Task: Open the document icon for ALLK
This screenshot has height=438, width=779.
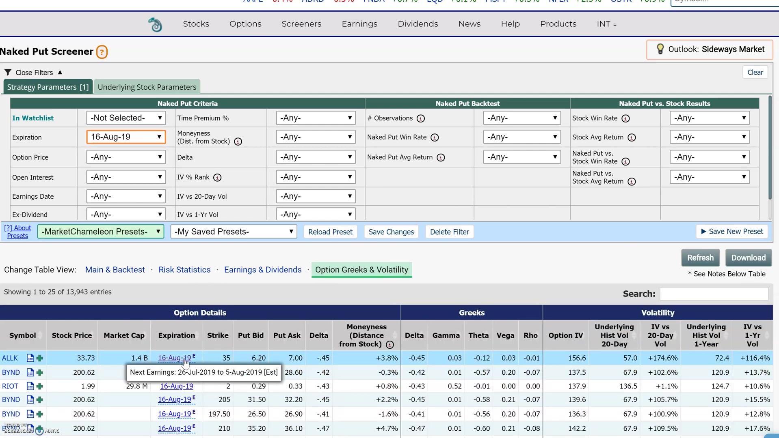Action: [x=30, y=358]
